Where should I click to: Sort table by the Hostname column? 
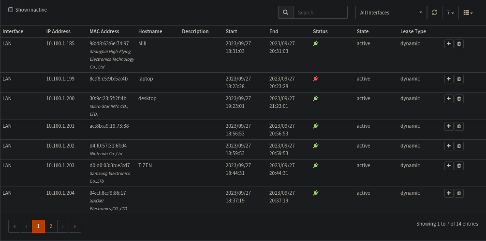click(x=150, y=32)
